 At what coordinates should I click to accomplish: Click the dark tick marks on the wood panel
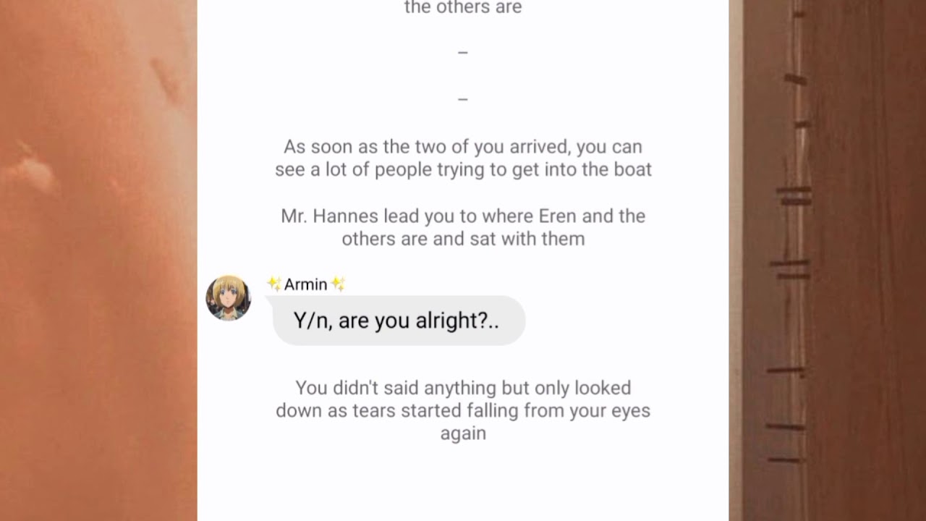coord(794,195)
